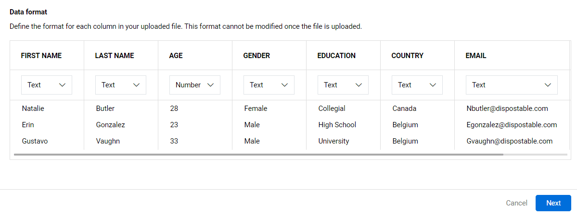Open the AGE Number format dropdown
Viewport: 577px width, 217px height.
[195, 85]
